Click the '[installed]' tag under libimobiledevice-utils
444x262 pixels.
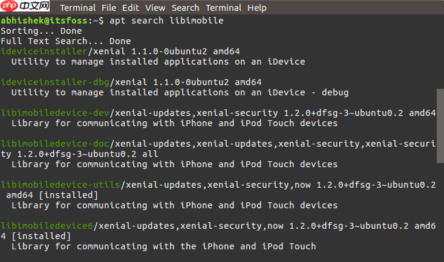click(68, 195)
